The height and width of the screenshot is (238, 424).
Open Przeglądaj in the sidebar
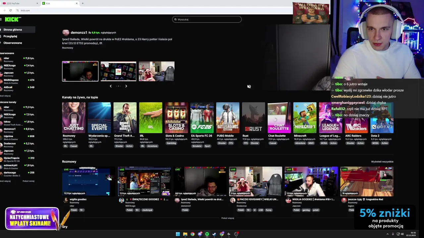click(x=18, y=36)
